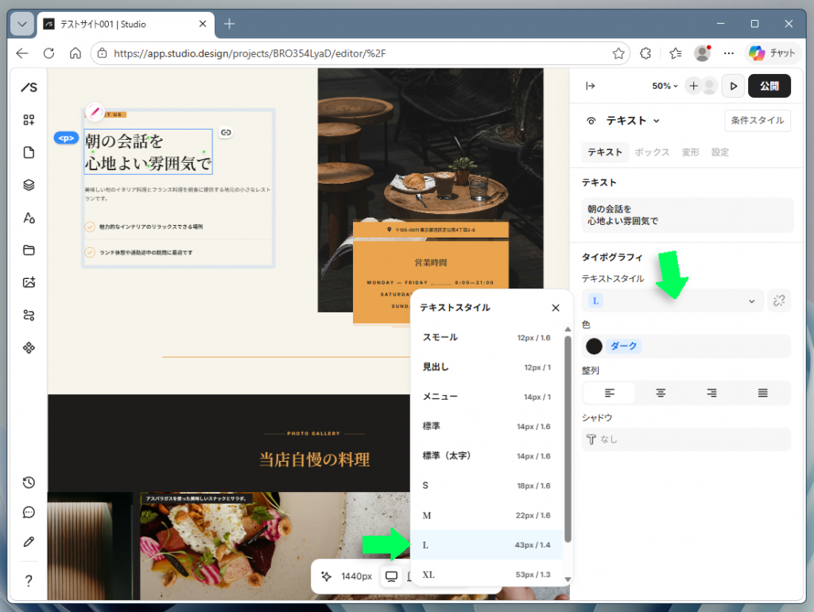Open the Pages panel icon
814x612 pixels.
click(x=29, y=153)
